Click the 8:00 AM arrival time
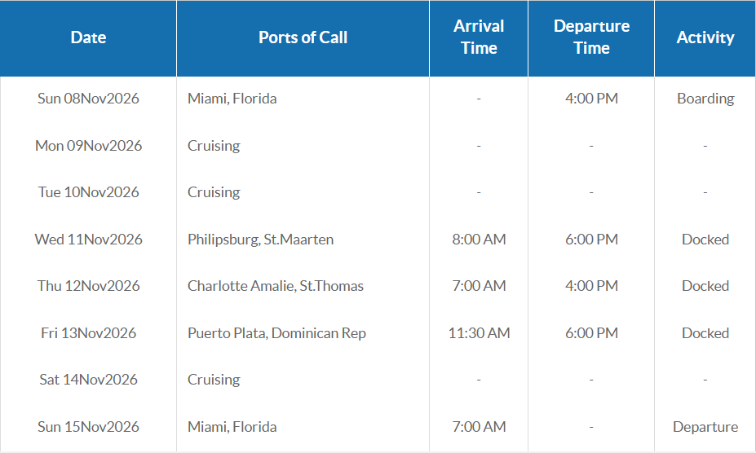Viewport: 756px width, 453px height. [x=479, y=240]
